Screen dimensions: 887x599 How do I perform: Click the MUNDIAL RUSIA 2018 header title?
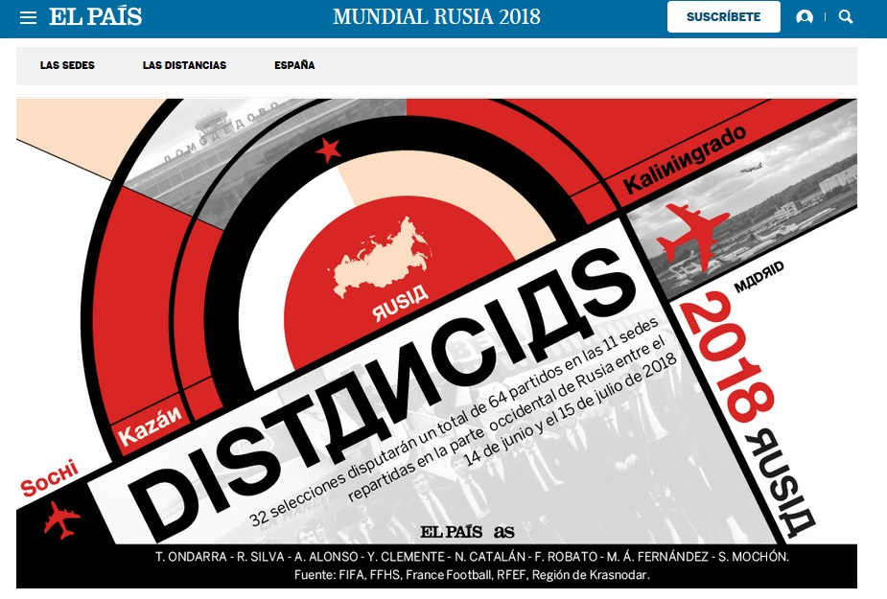click(436, 16)
